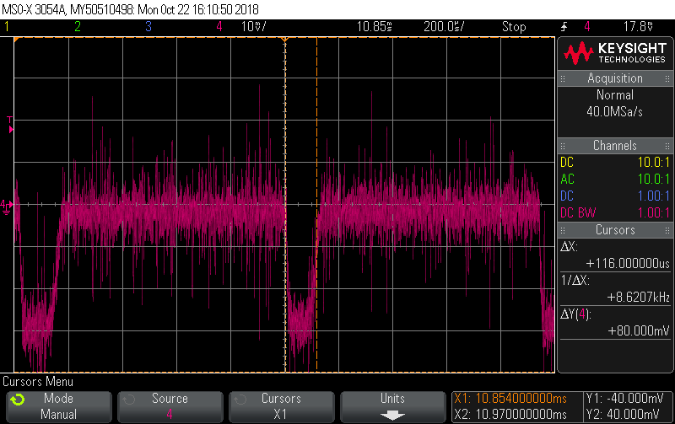Click channel 4 DC BW 1.00:1 row
Image resolution: width=675 pixels, height=424 pixels.
(615, 213)
